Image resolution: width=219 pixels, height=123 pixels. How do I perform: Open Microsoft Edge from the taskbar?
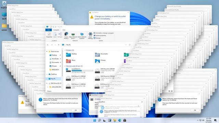(x=120, y=120)
